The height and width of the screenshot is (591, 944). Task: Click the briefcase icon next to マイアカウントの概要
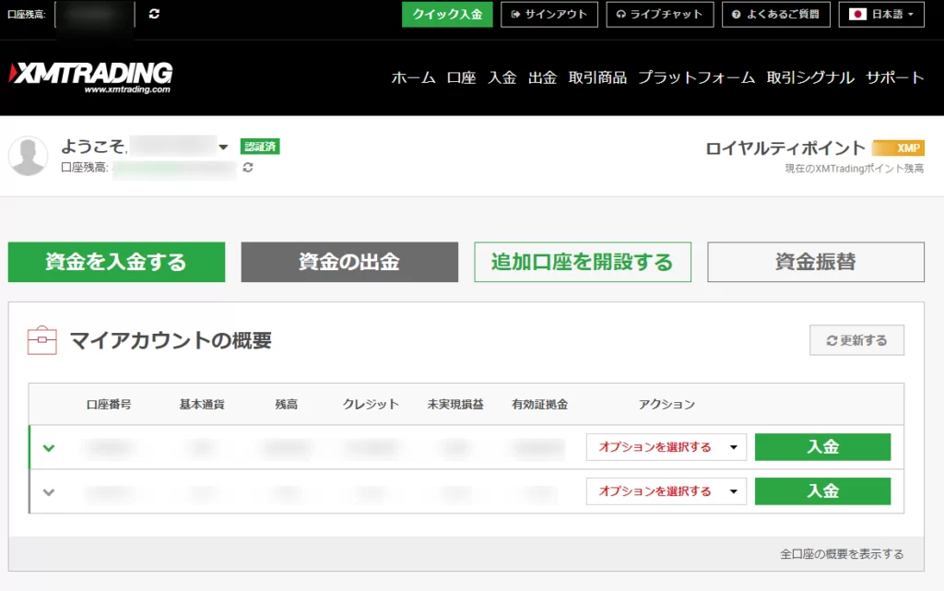(x=41, y=338)
